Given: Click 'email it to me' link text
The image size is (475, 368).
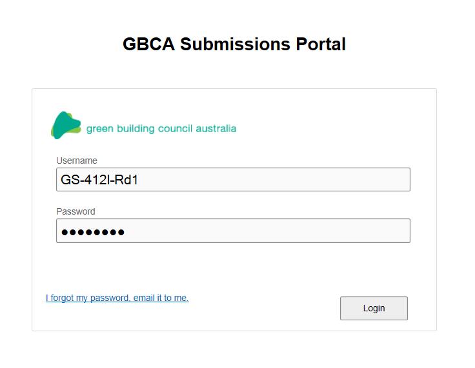Looking at the screenshot, I should (x=161, y=298).
